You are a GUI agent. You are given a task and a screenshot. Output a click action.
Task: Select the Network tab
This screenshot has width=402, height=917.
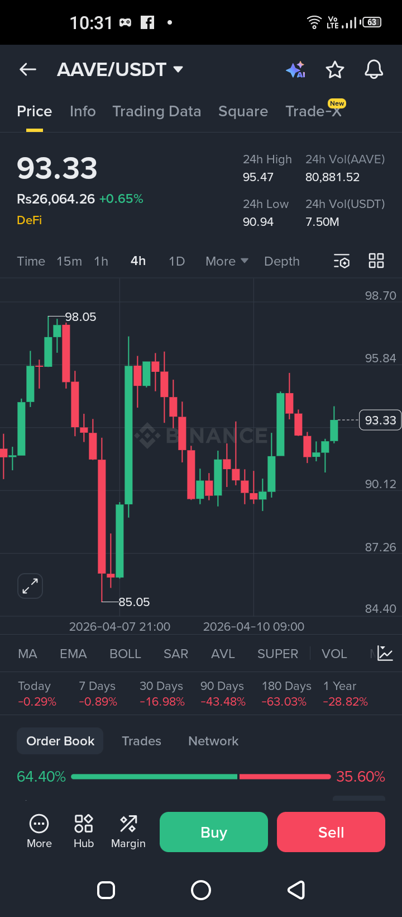point(213,741)
